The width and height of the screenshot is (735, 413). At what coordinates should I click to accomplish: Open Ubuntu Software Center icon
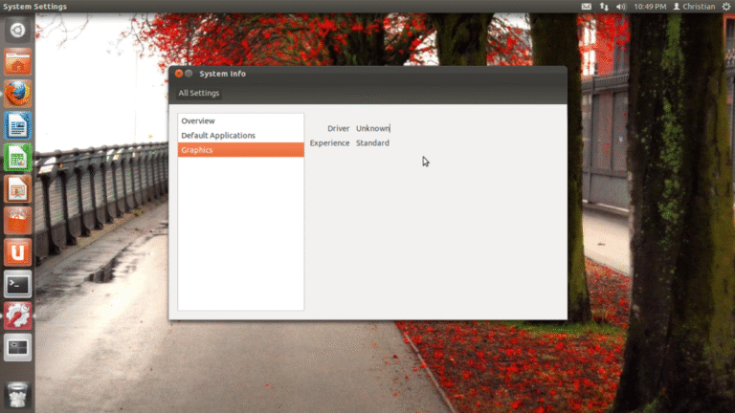point(17,220)
